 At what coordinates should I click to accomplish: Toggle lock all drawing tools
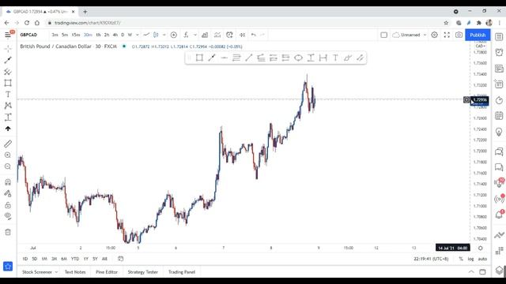click(8, 205)
